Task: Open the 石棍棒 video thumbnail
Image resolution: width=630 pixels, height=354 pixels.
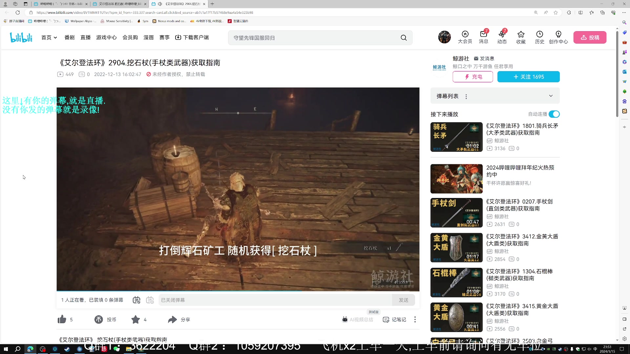Action: coord(456,283)
